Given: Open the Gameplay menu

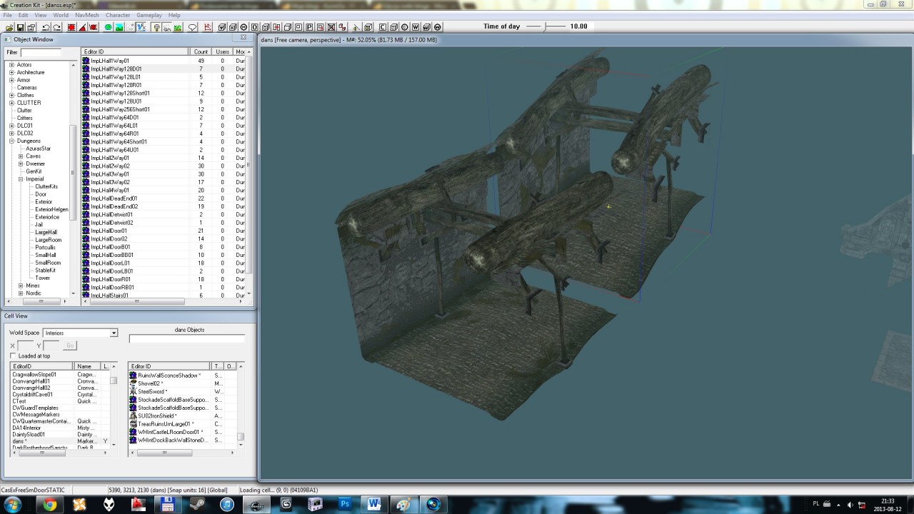Looking at the screenshot, I should point(149,15).
